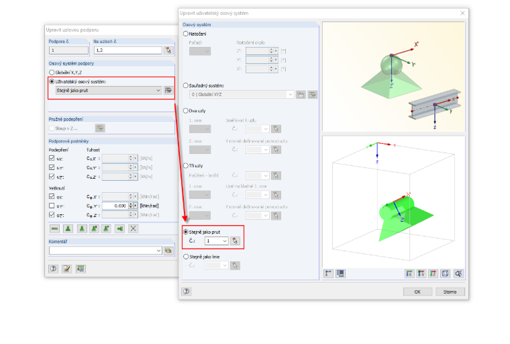Set view in X direction

pyautogui.click(x=409, y=273)
